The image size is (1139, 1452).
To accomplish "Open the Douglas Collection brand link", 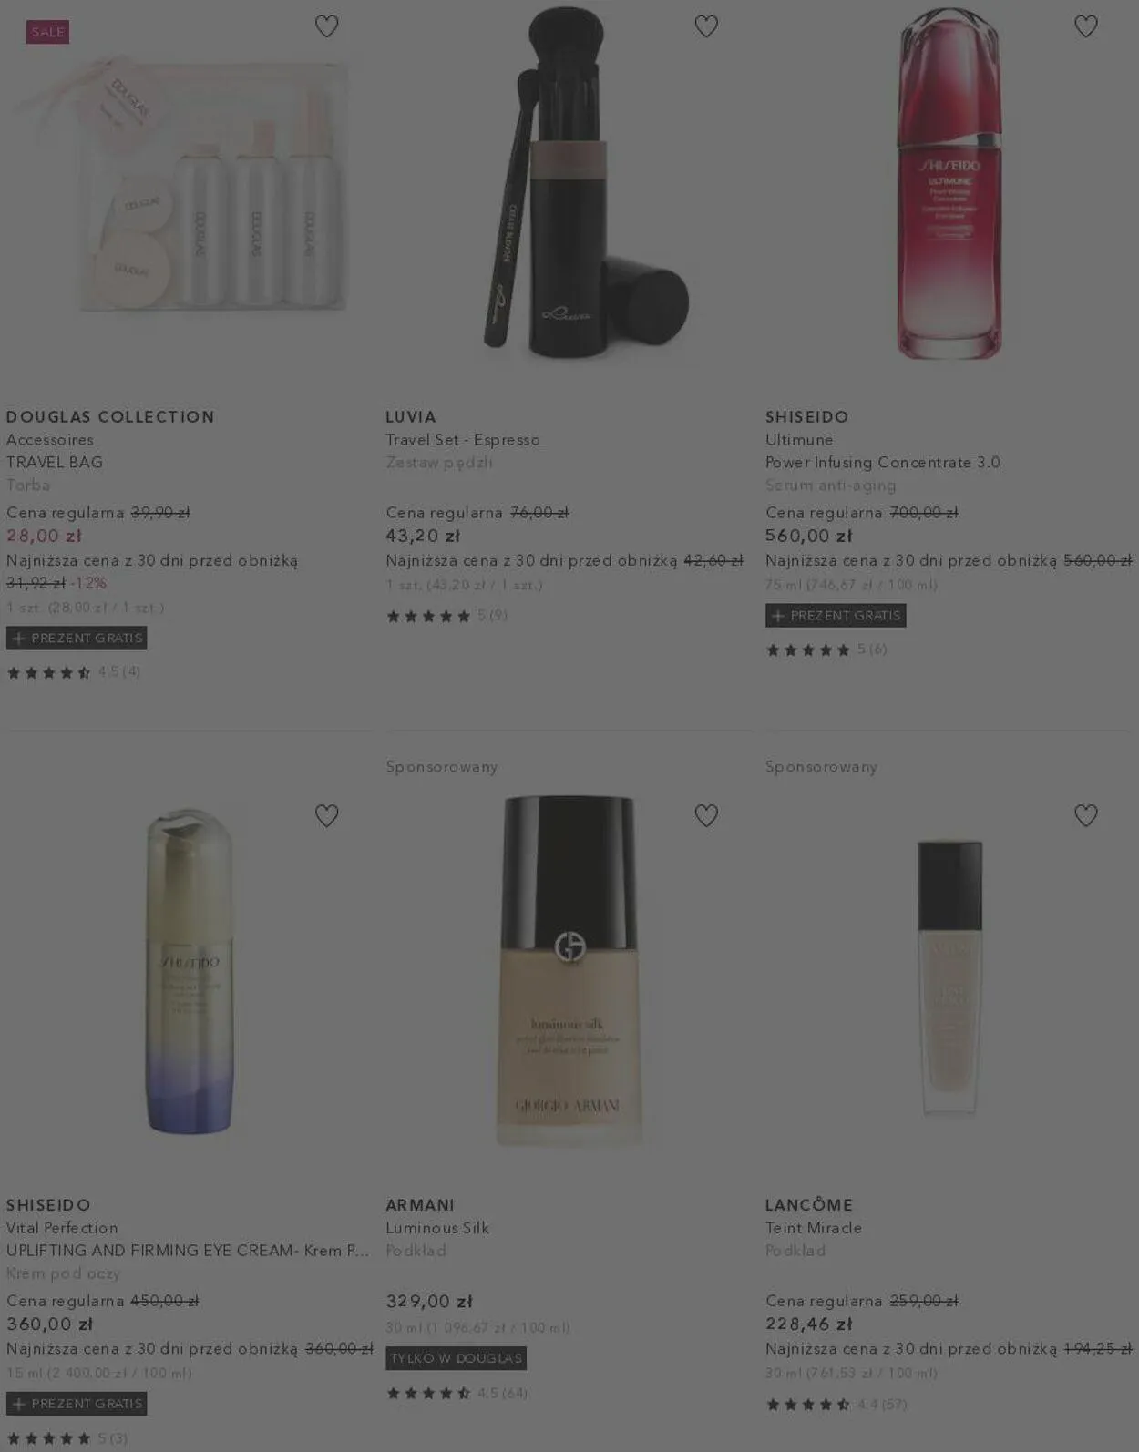I will 110,416.
